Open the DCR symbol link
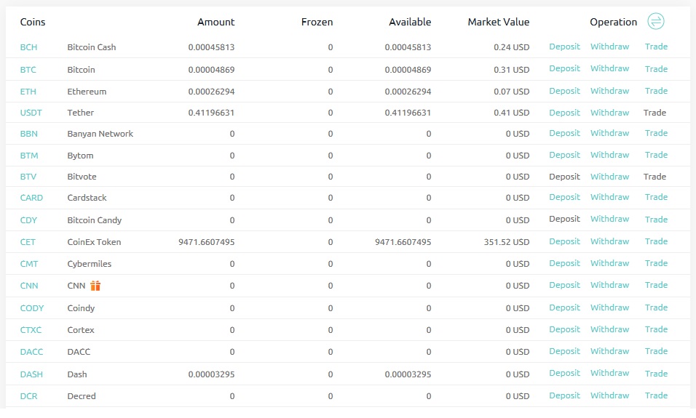696x418 pixels. point(28,396)
